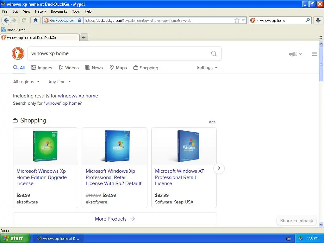Viewport: 324px width, 243px height.
Task: Expand the Settings dropdown
Action: click(207, 68)
